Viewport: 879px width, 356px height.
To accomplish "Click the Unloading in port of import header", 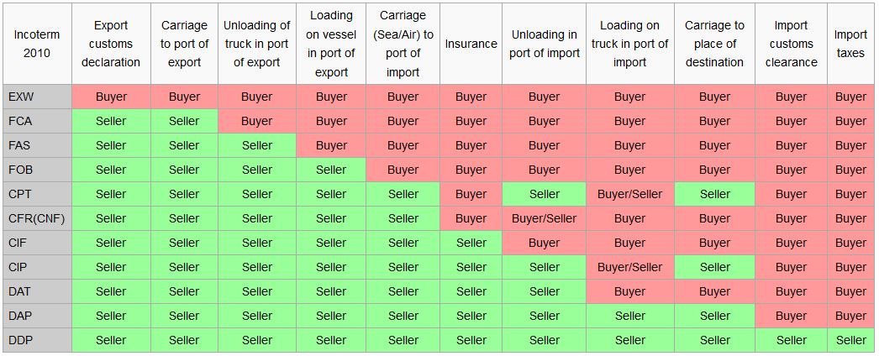I will point(544,44).
